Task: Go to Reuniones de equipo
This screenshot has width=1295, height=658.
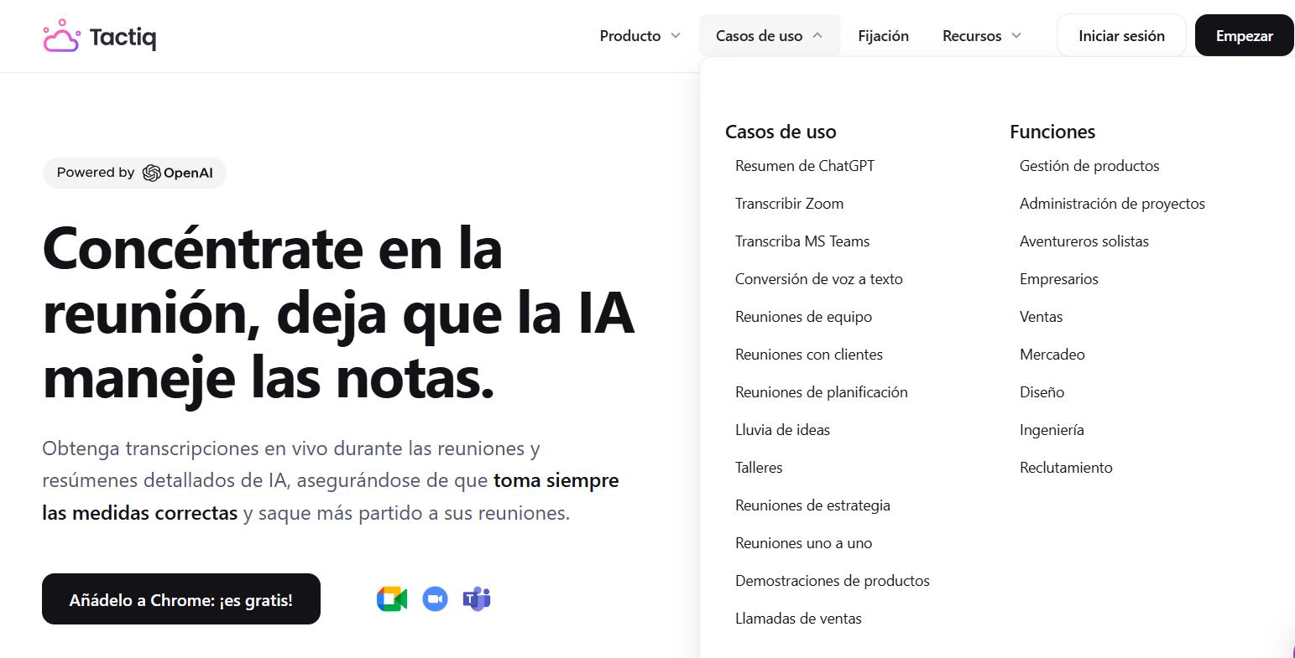Action: point(803,317)
